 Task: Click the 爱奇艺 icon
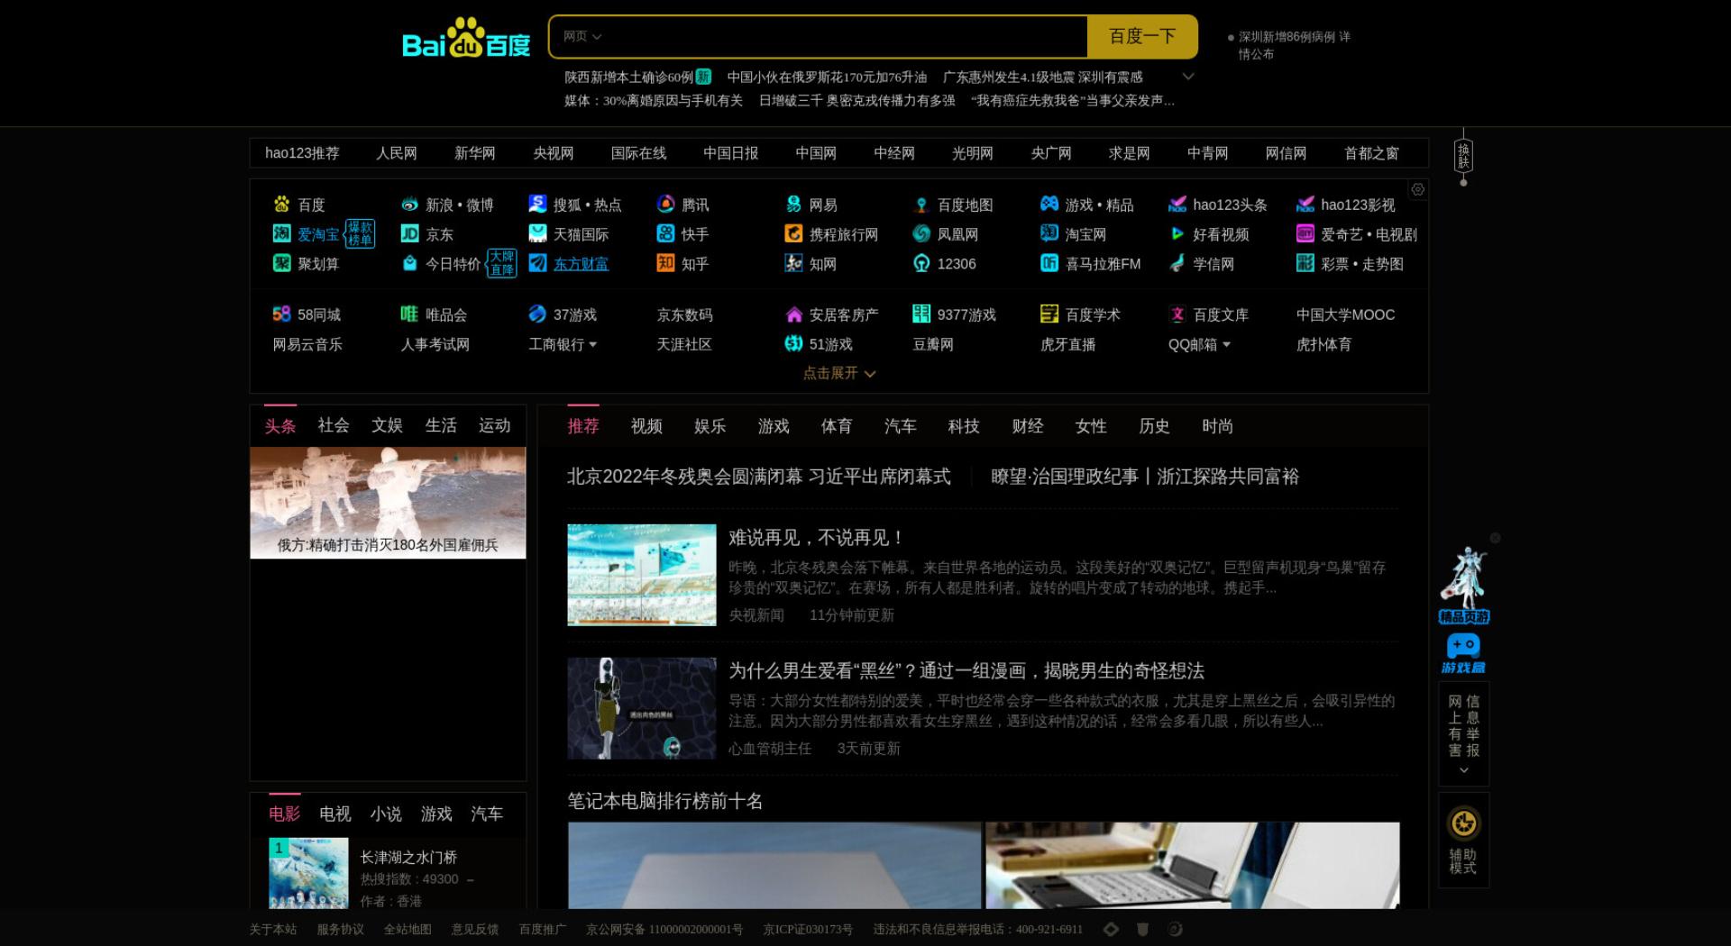pos(1305,234)
